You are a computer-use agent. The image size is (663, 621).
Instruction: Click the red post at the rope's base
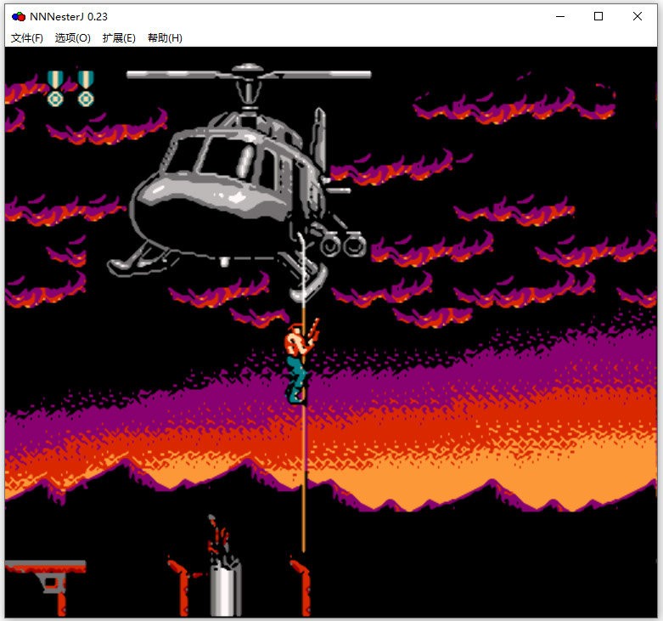302,586
